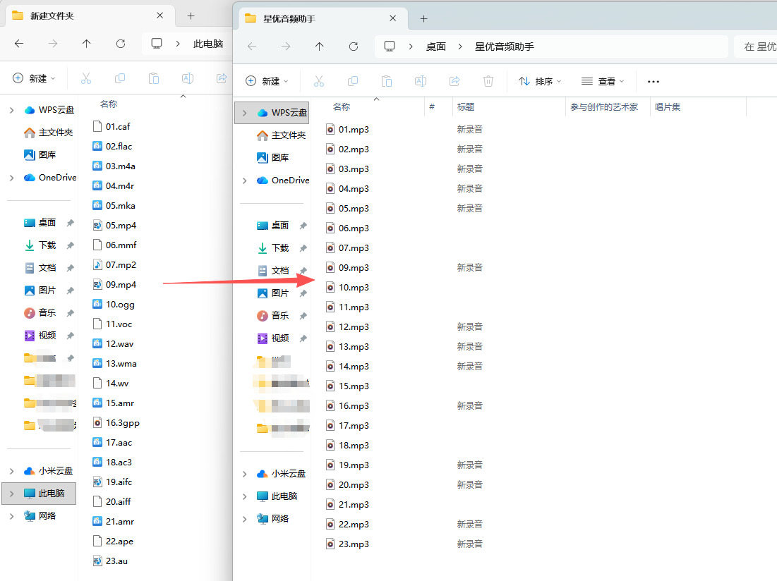Sort by 唱片集 column header
This screenshot has height=581, width=777.
668,107
